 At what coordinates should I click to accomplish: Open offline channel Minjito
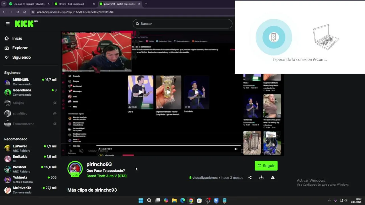tap(30, 103)
